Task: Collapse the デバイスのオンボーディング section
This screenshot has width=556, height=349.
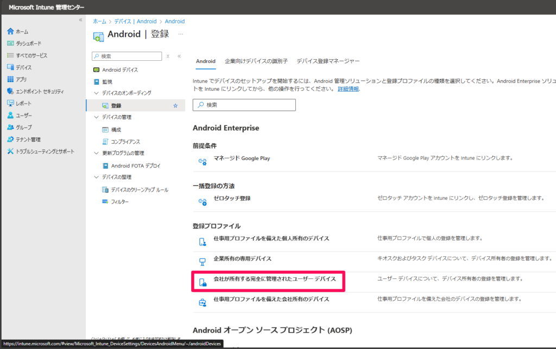Action: tap(96, 93)
